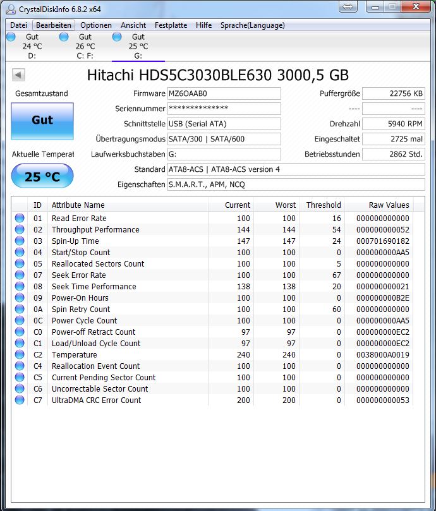This screenshot has width=436, height=511.
Task: Click the Drehzahl value 5940 RPM
Action: [394, 124]
